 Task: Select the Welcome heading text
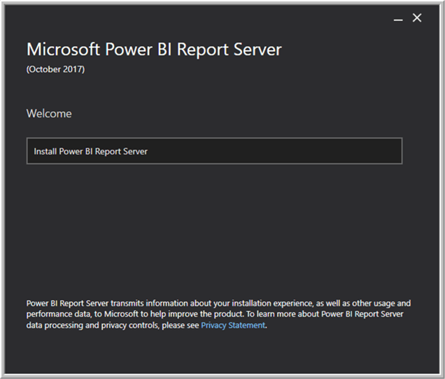coord(49,113)
